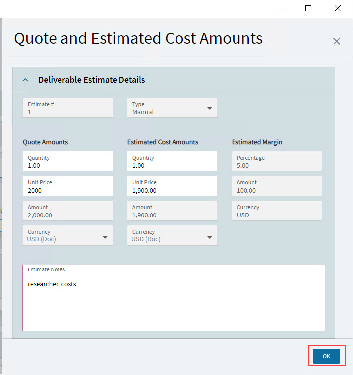Click the Quote Amount field showing 2,000.00

(x=67, y=211)
